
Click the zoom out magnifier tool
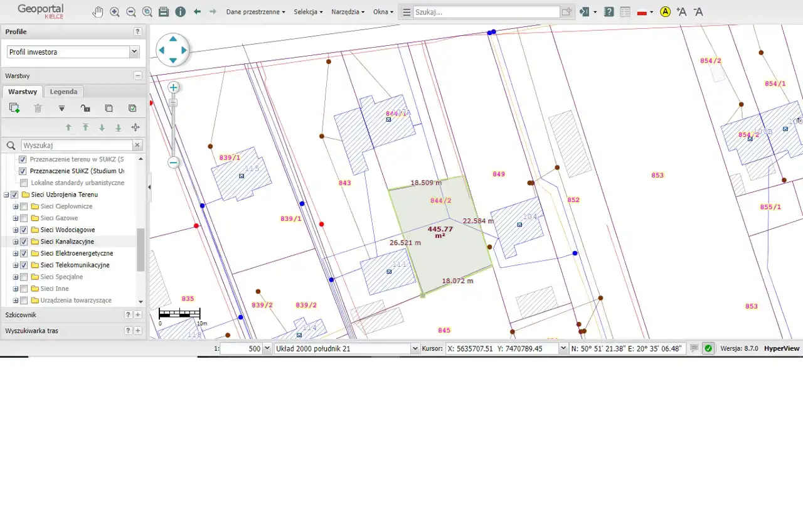pos(131,12)
